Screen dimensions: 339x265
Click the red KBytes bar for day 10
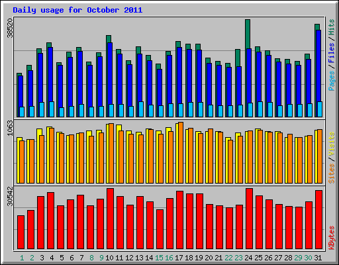pyautogui.click(x=110, y=219)
